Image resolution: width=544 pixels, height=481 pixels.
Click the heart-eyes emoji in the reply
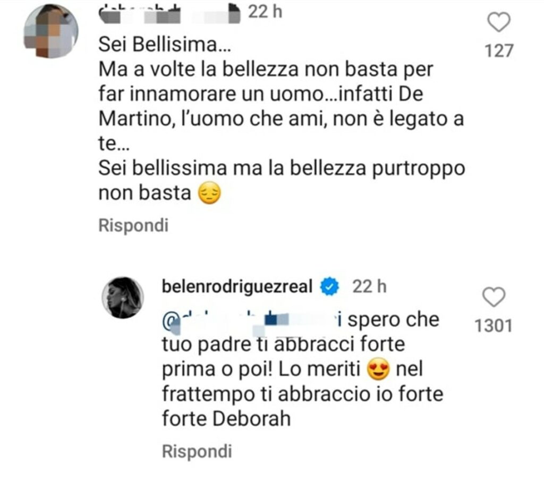(378, 369)
